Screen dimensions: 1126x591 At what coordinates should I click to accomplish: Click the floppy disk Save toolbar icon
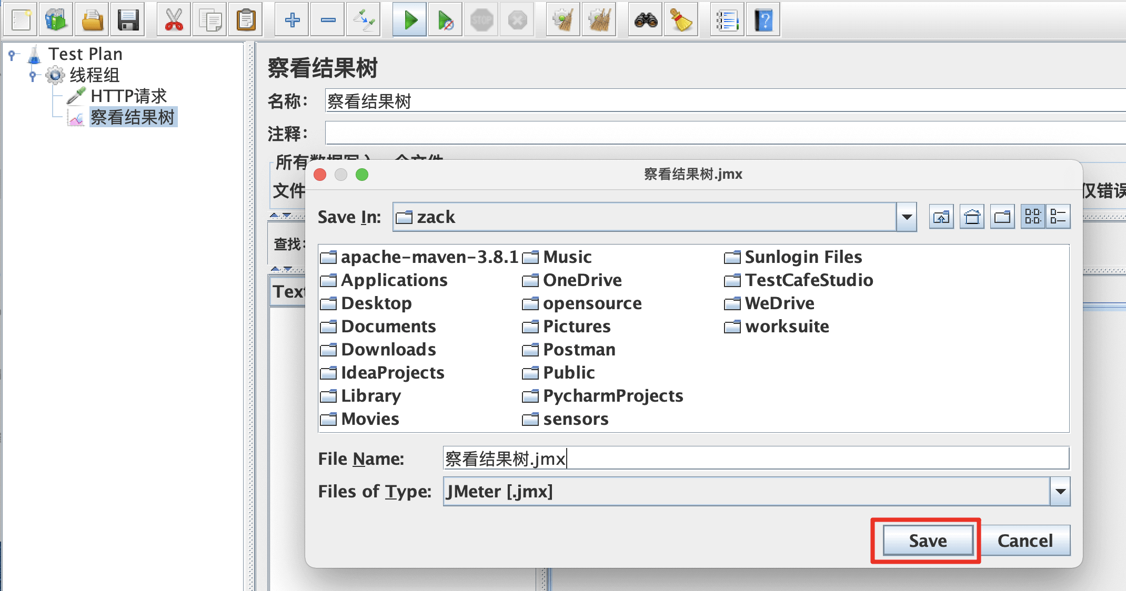128,21
